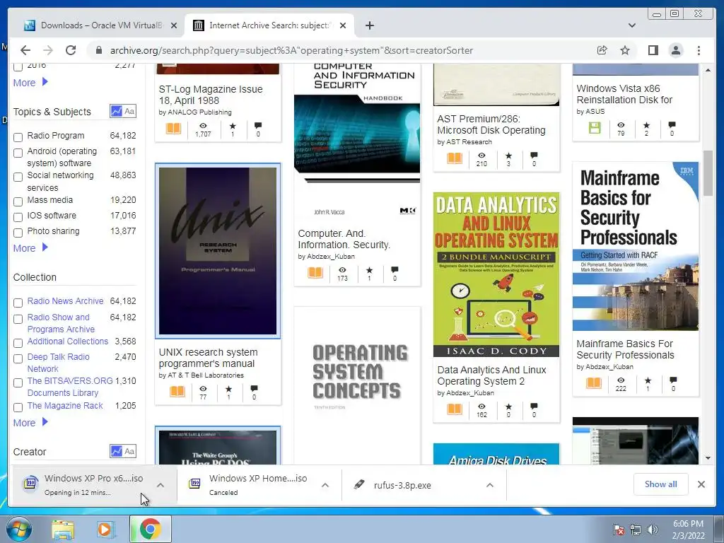Open Mainframe Basics For Security Professionals title link

(625, 349)
